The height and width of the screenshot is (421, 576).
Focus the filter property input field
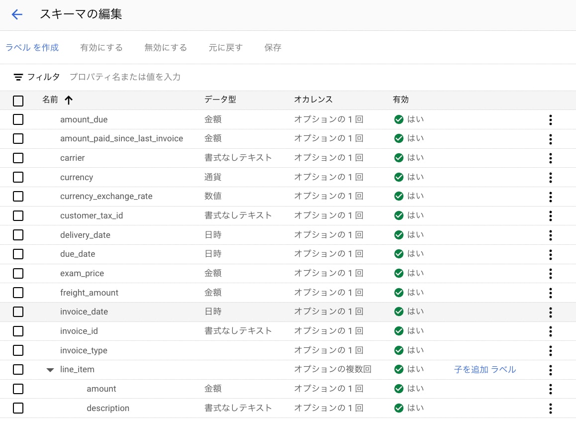125,77
